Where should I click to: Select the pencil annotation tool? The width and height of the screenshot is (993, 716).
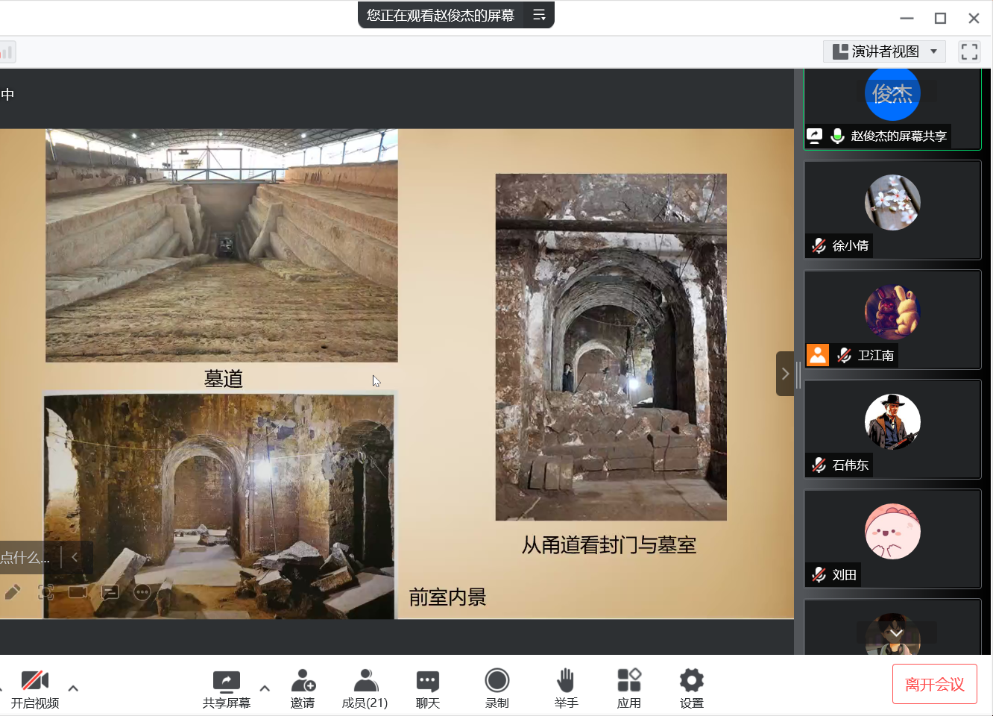point(13,592)
